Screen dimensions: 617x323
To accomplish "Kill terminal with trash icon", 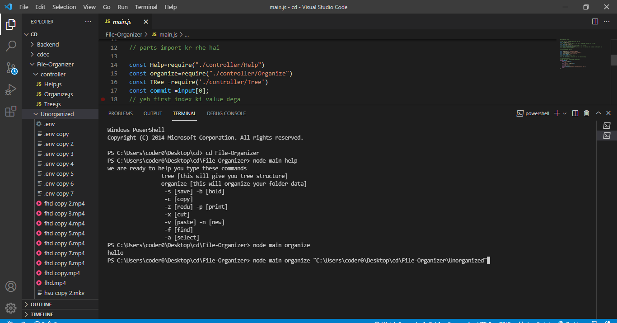I will click(x=586, y=113).
